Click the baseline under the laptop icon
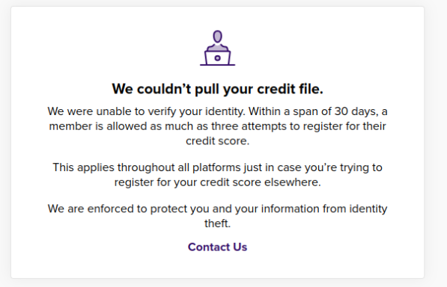 pos(218,65)
